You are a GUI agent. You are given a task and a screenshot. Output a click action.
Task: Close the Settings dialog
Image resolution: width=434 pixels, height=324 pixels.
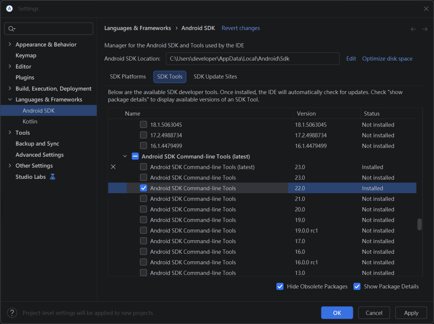click(426, 8)
